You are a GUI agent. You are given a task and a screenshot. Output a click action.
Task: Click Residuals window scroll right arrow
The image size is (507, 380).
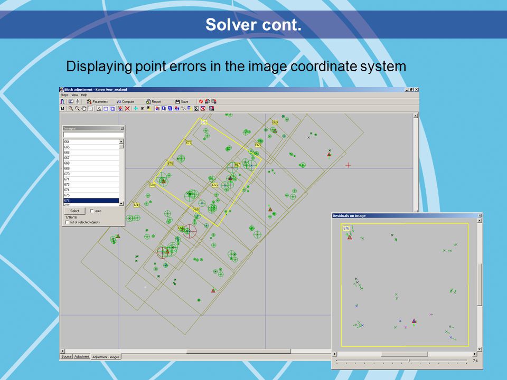pyautogui.click(x=475, y=354)
